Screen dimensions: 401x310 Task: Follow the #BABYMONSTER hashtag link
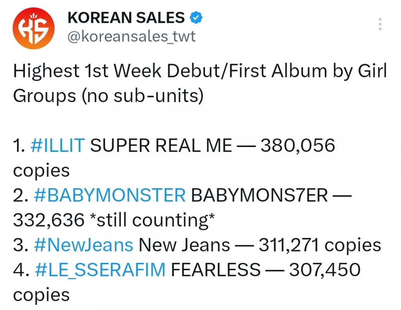109,195
